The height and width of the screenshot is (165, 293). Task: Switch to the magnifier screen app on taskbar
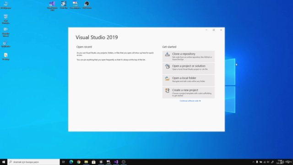109,162
